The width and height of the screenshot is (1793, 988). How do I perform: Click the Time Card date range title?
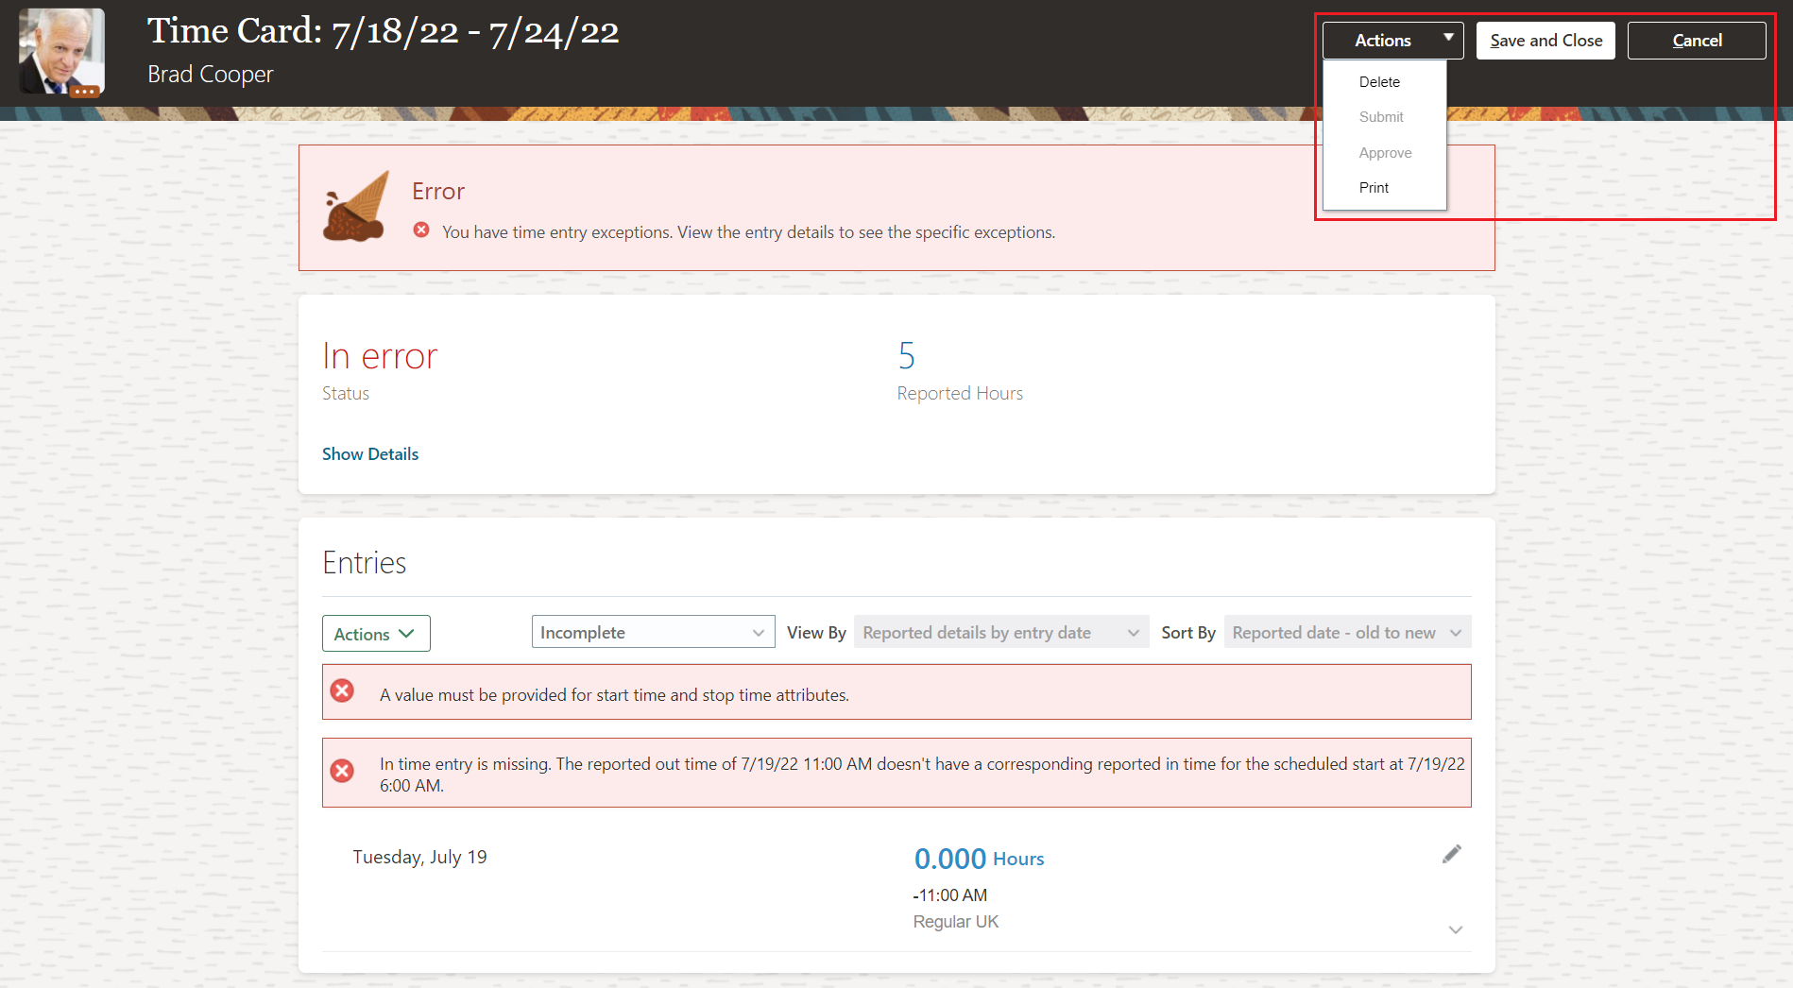tap(384, 31)
